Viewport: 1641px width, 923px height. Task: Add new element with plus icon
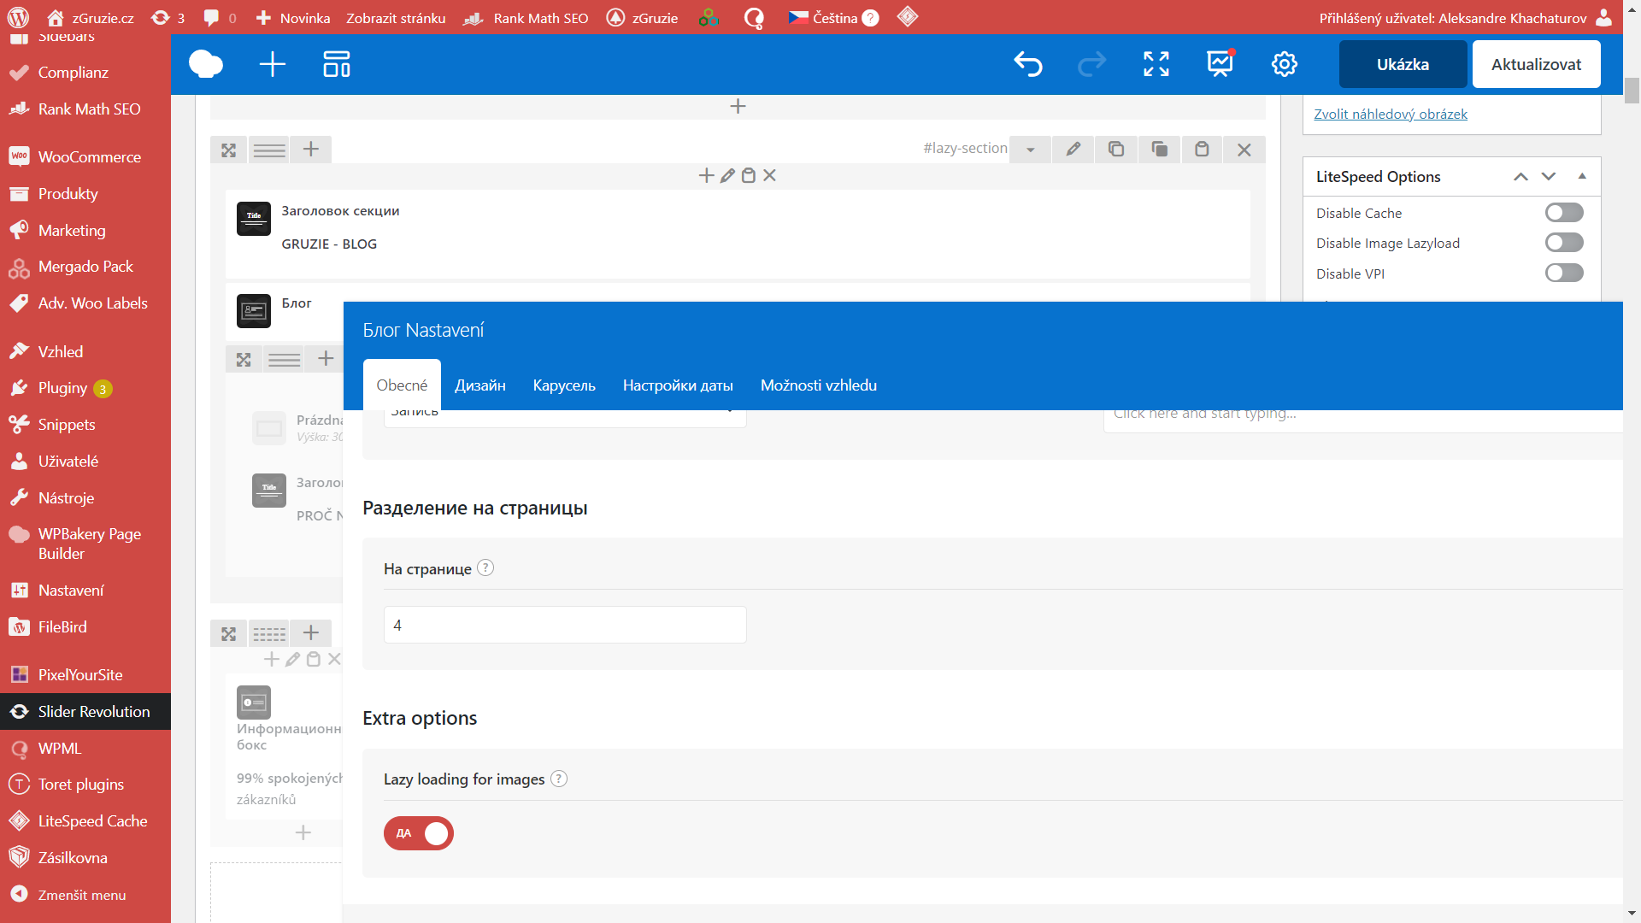tap(273, 64)
